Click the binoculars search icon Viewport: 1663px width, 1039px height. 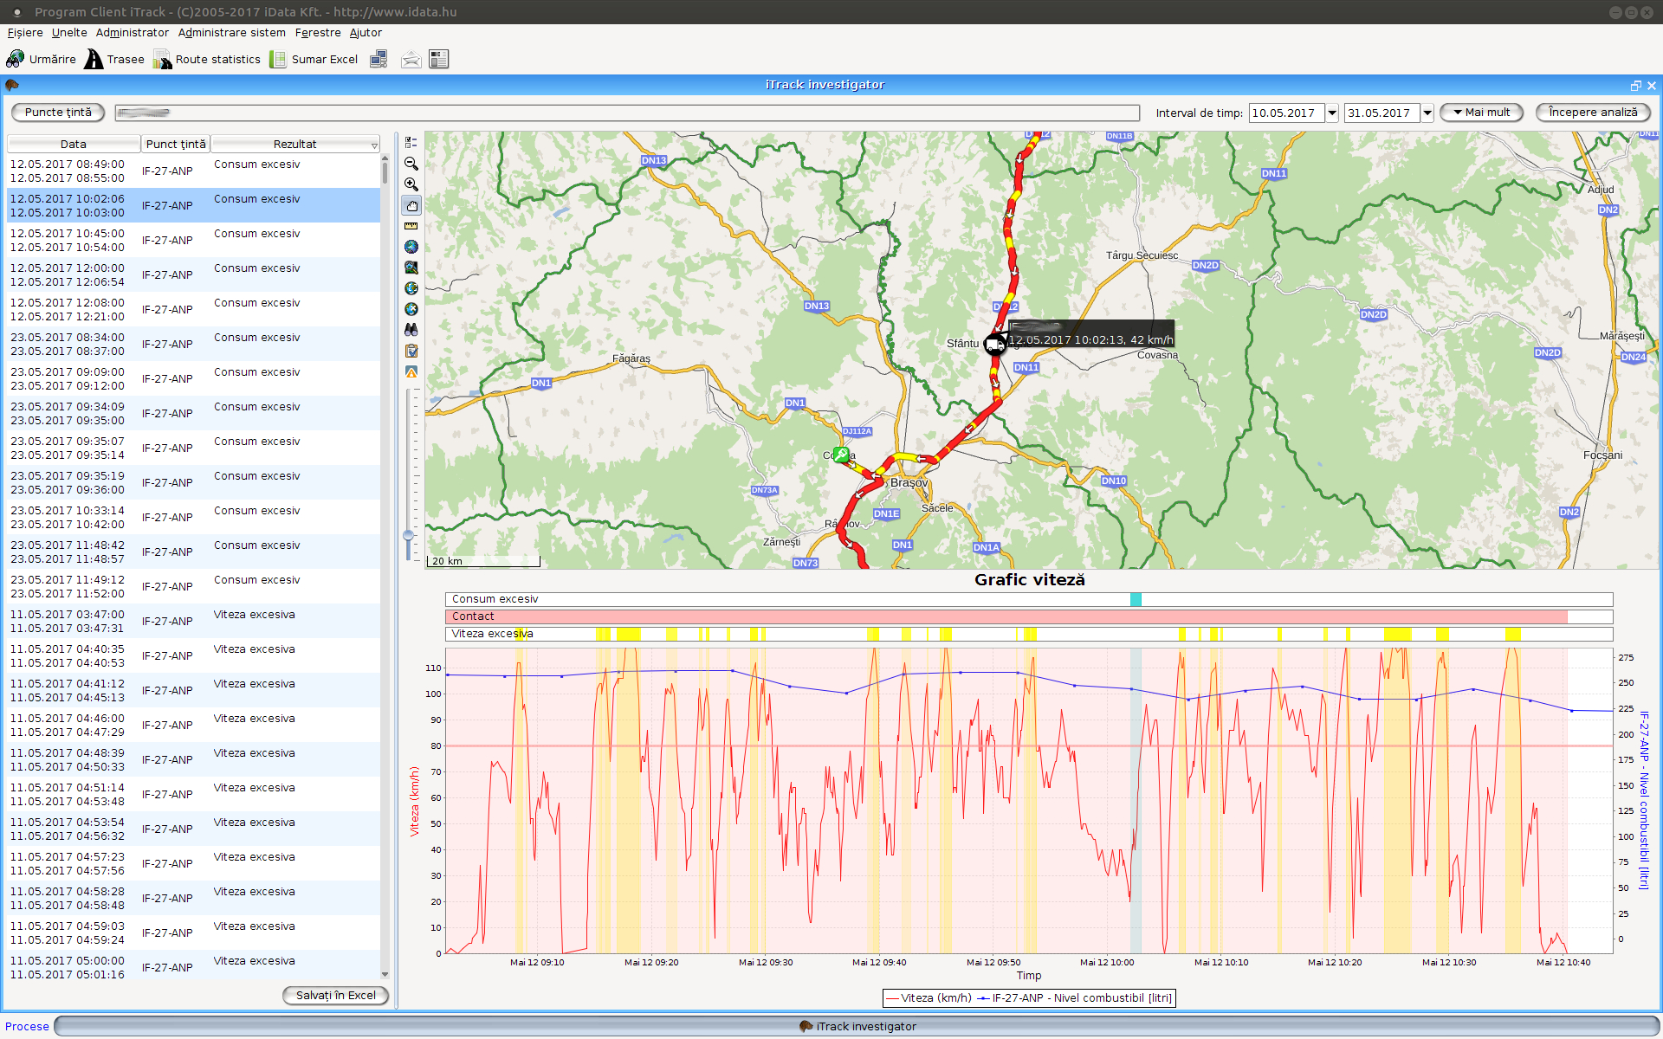(411, 330)
